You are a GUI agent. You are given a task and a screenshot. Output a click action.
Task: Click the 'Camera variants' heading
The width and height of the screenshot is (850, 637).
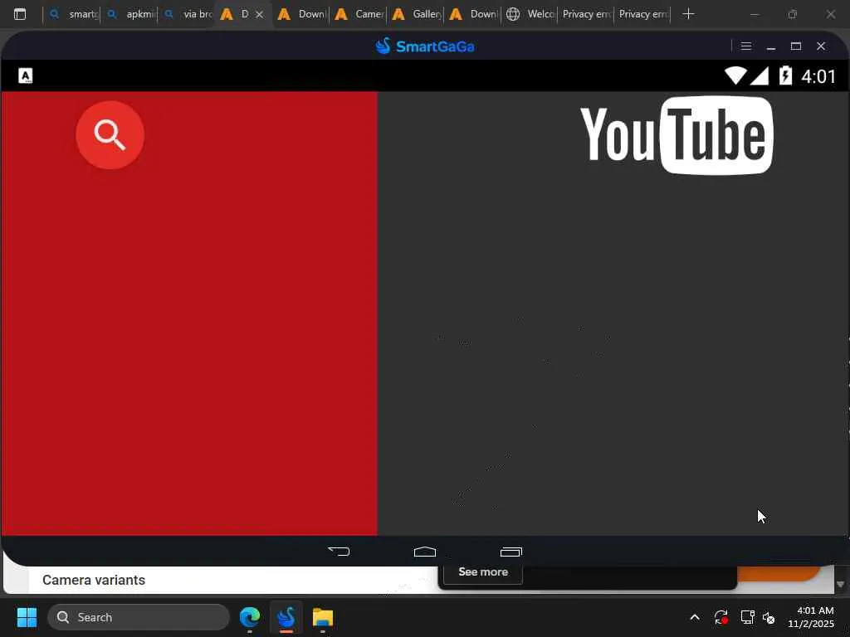pos(94,580)
